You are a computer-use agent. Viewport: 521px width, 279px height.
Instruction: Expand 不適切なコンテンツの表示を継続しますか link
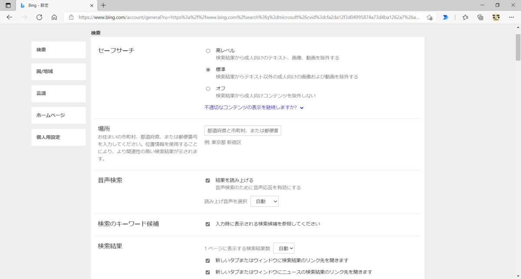254,107
